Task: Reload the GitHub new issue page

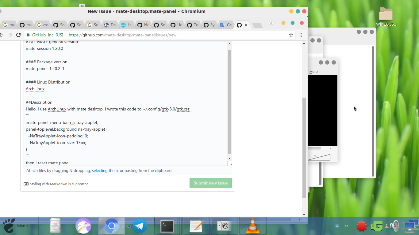Action: [18, 35]
